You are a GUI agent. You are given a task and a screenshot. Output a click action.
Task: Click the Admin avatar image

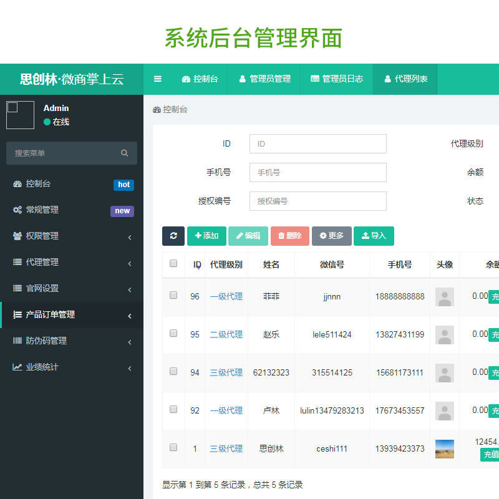tap(20, 115)
